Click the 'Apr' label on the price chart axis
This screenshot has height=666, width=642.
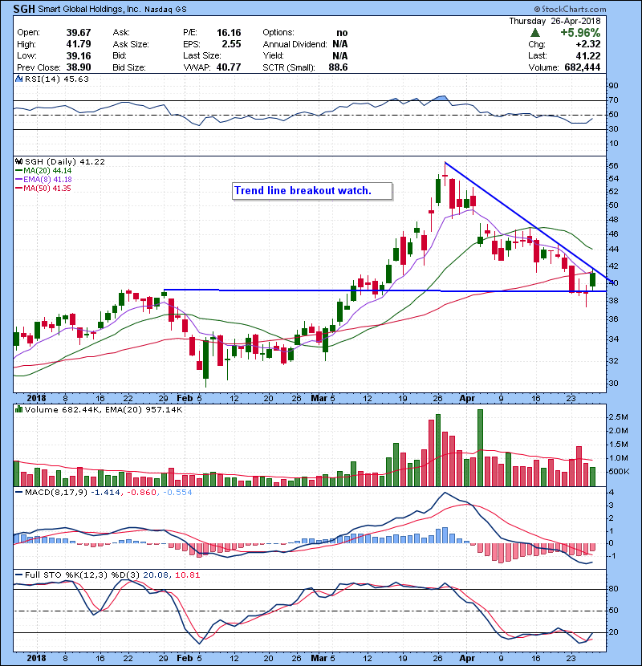coord(467,398)
